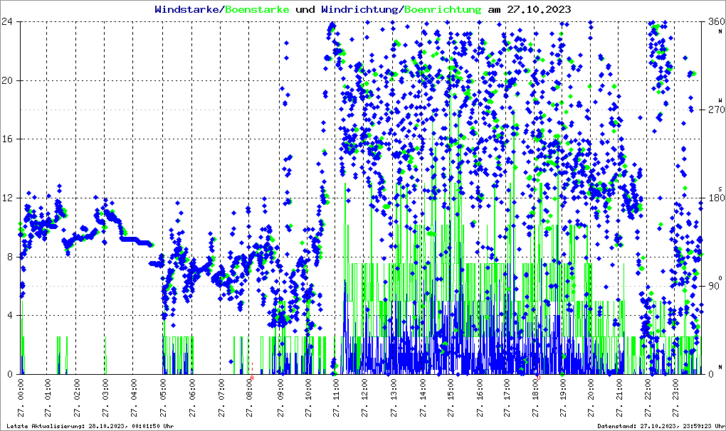Click the '24' label on left axis
This screenshot has height=431, width=726.
tap(9, 22)
